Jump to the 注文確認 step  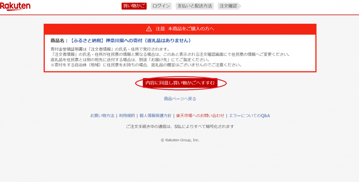[228, 6]
